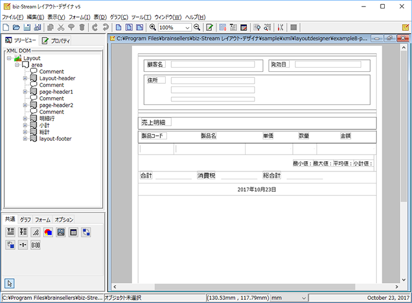Click the Open folder toolbar icon
Image resolution: width=412 pixels, height=303 pixels.
(x=16, y=27)
